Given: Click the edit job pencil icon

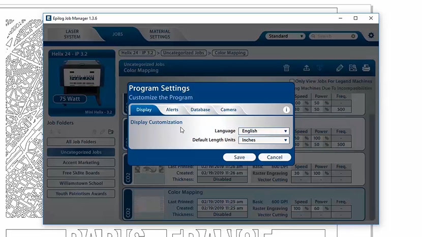Looking at the screenshot, I should [x=340, y=68].
